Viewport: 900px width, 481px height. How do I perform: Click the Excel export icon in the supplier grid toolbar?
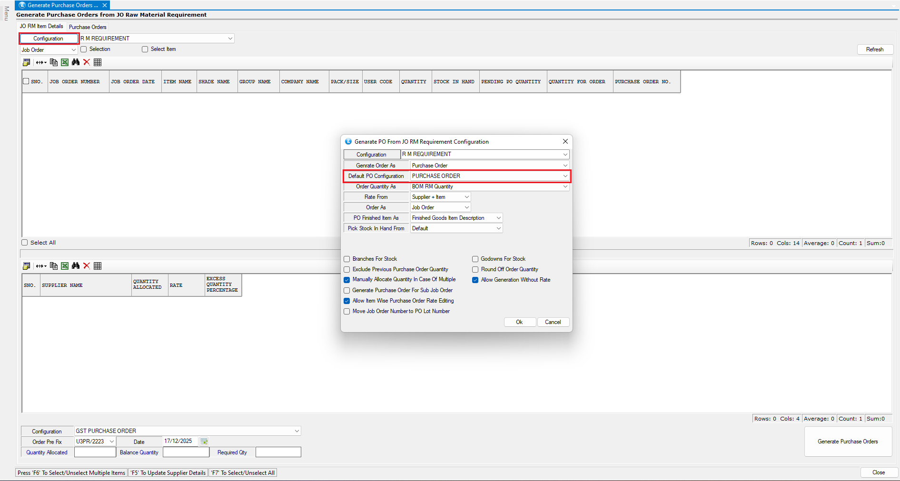[x=65, y=266]
